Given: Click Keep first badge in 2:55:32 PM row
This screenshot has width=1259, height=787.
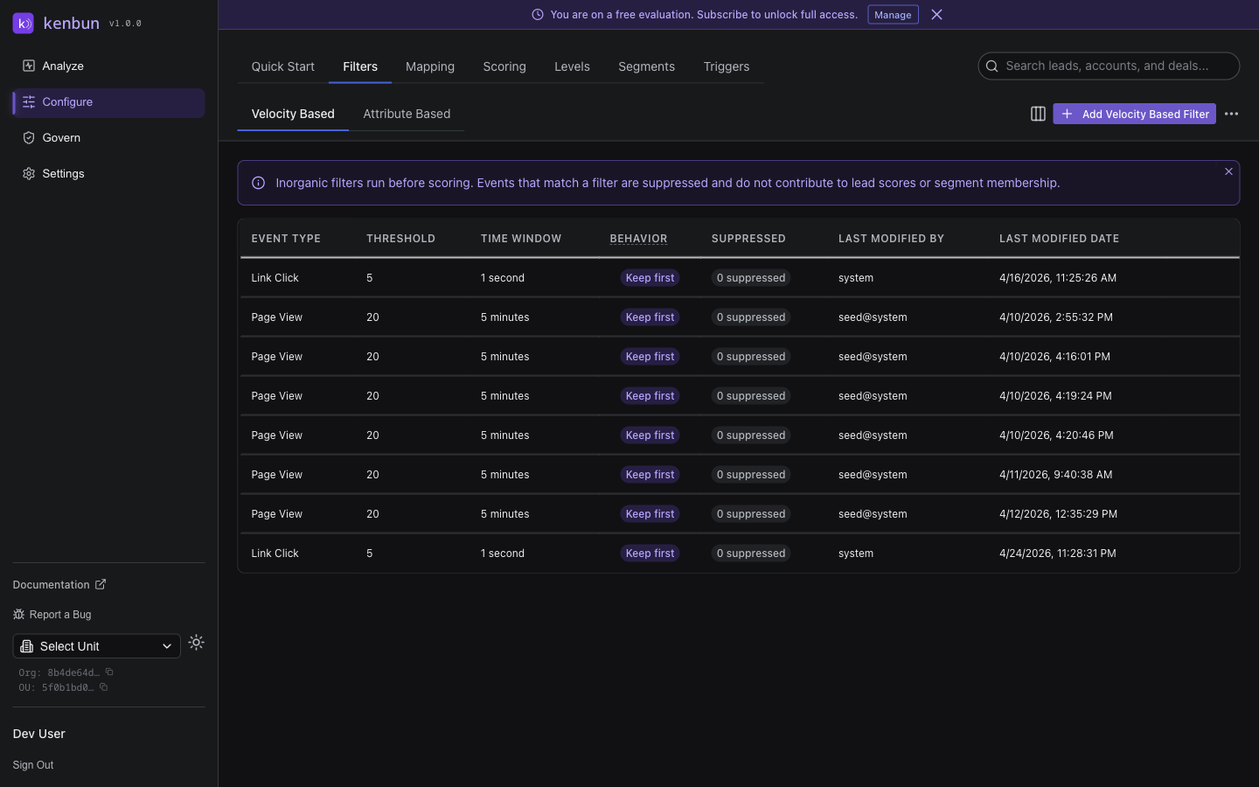Looking at the screenshot, I should [650, 317].
